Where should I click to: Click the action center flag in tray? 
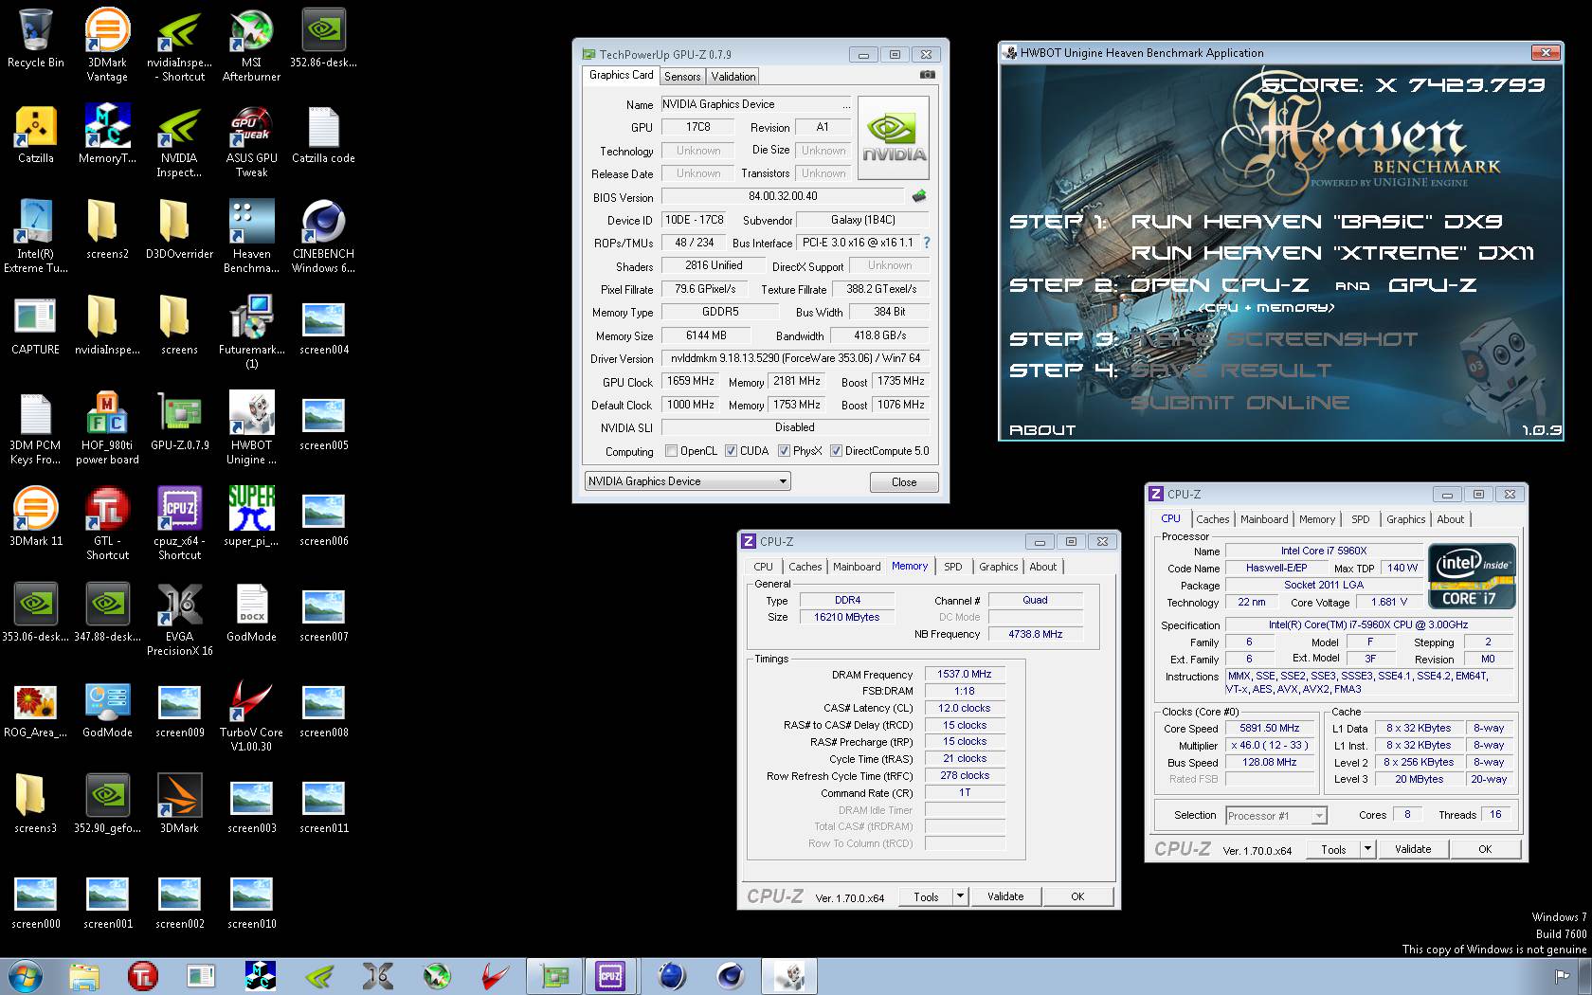point(1563,976)
